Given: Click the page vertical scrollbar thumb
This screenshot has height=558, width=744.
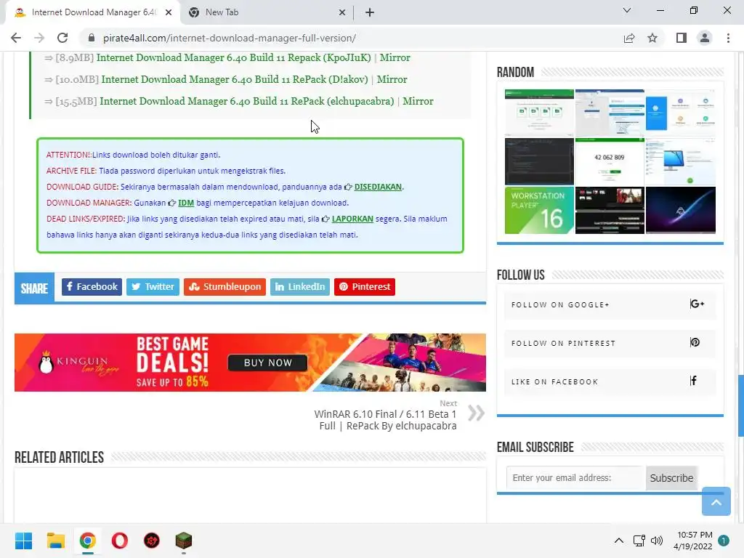Looking at the screenshot, I should point(740,405).
